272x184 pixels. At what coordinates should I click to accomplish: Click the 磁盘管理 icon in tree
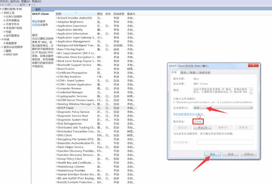click(x=4, y=43)
